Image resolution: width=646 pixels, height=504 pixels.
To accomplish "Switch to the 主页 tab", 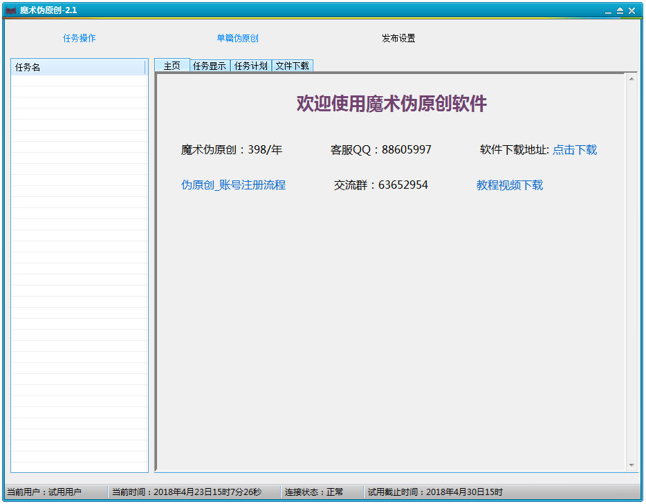I will 172,66.
